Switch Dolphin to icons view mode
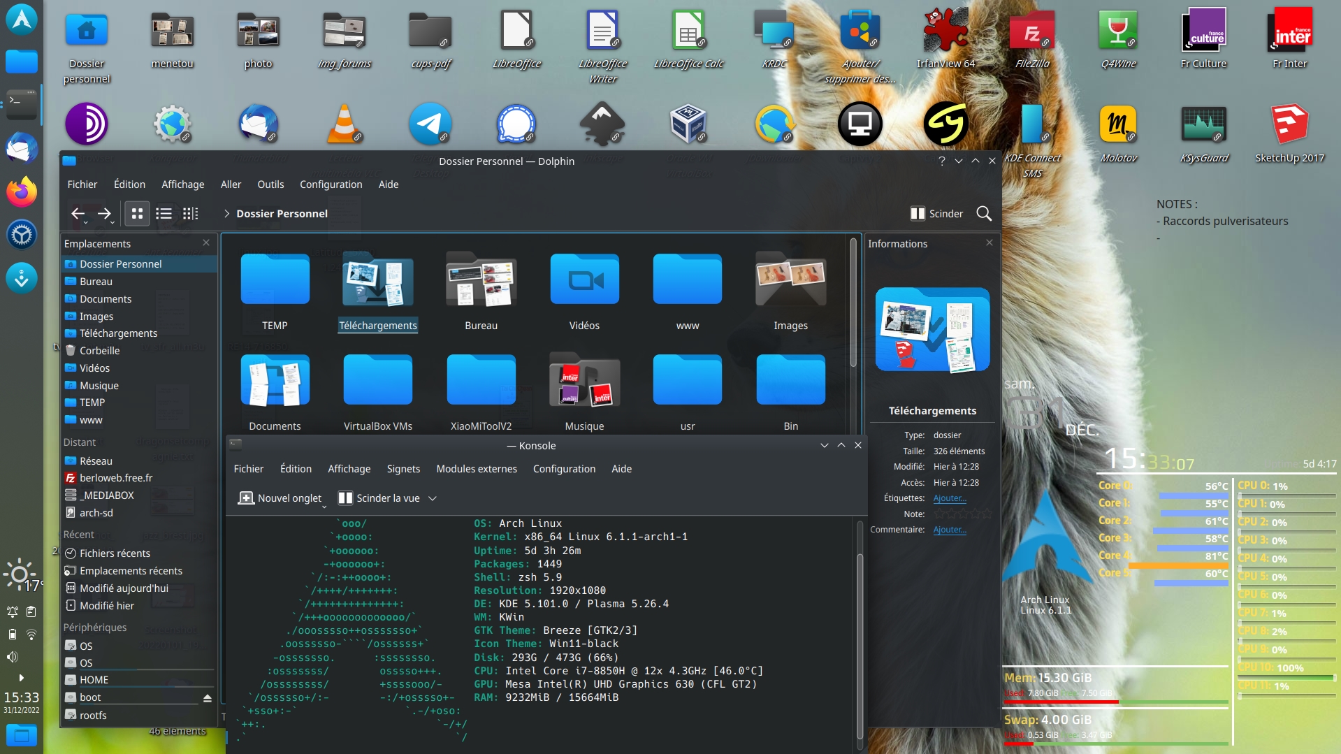Screen dimensions: 1341x754 click(x=137, y=214)
